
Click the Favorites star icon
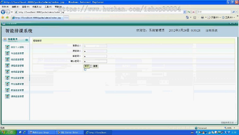tap(3, 17)
